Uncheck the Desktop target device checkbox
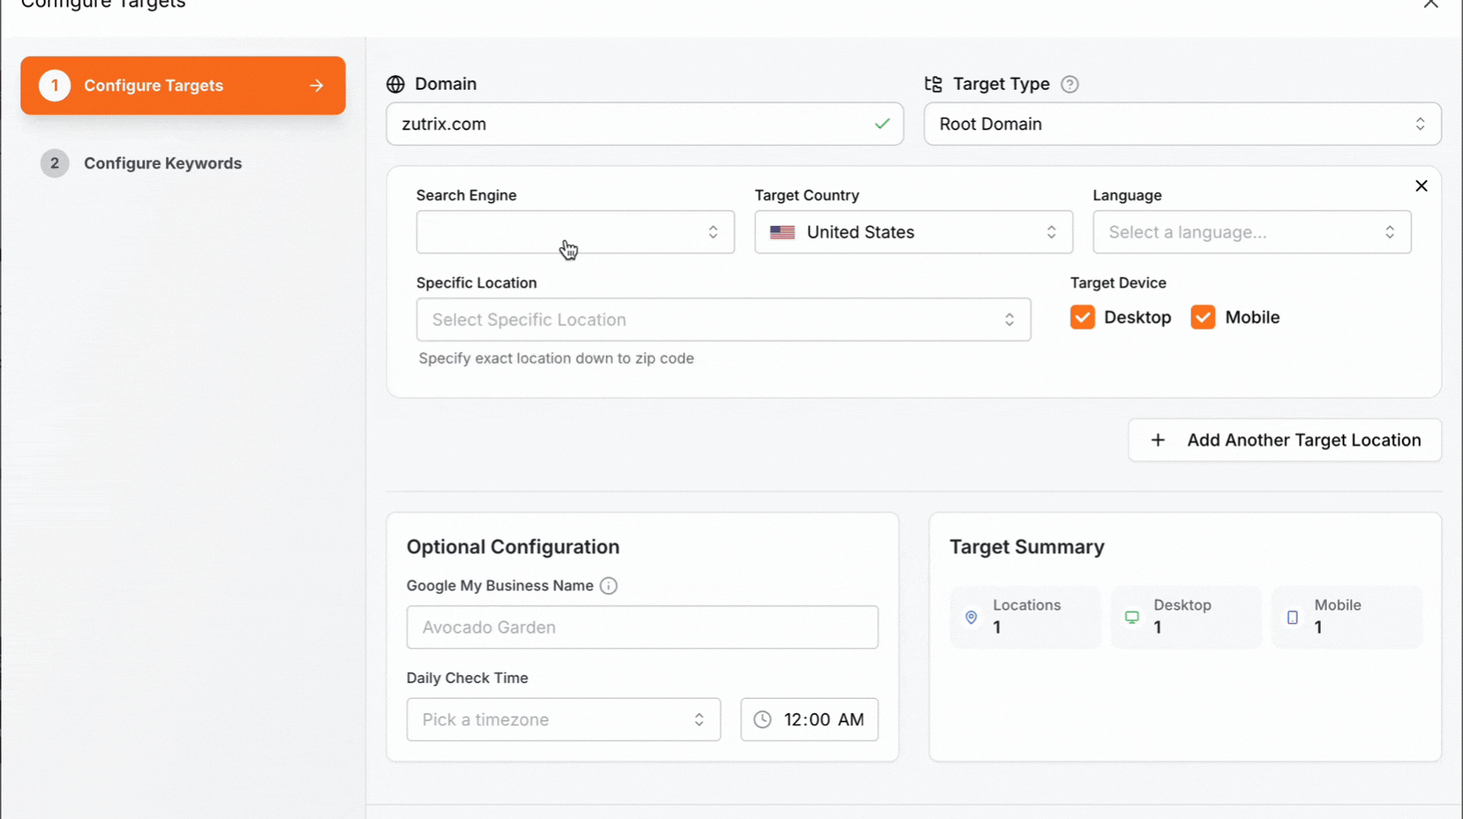Image resolution: width=1463 pixels, height=819 pixels. [x=1082, y=317]
